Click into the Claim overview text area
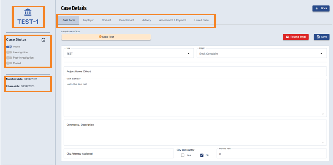 pyautogui.click(x=195, y=98)
